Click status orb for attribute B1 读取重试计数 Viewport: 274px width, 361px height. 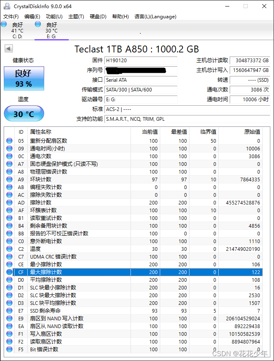pyautogui.click(x=9, y=218)
